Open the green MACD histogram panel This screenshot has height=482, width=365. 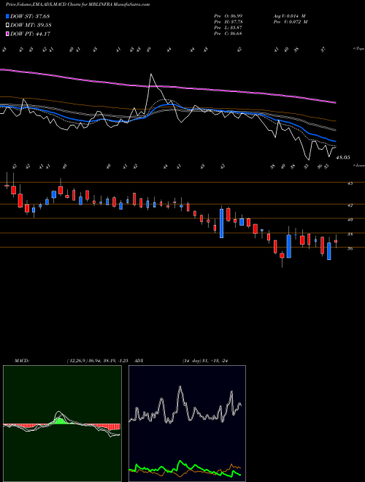tap(62, 424)
